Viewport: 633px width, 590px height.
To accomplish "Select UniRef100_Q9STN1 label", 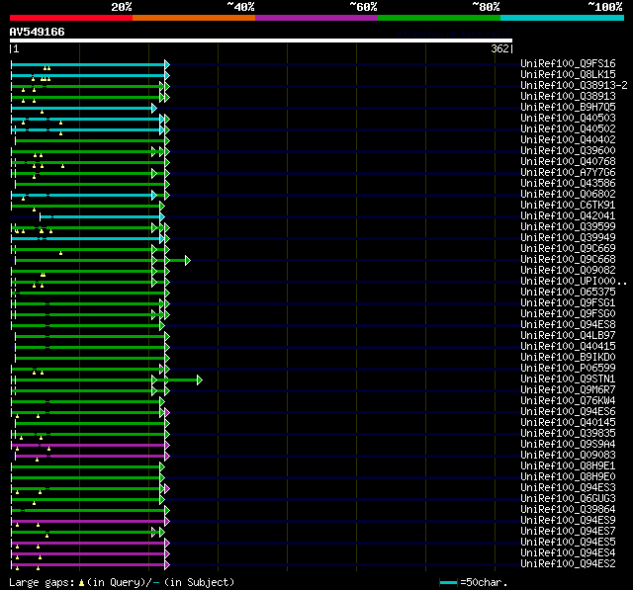I will [x=568, y=379].
